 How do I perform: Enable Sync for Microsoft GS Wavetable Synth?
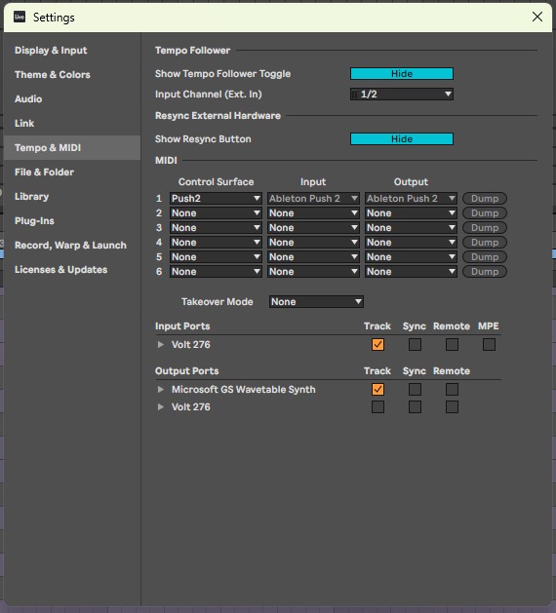click(415, 390)
